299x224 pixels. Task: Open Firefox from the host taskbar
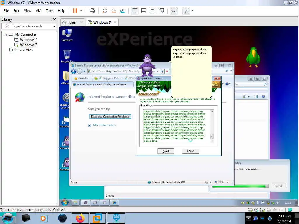[80, 218]
